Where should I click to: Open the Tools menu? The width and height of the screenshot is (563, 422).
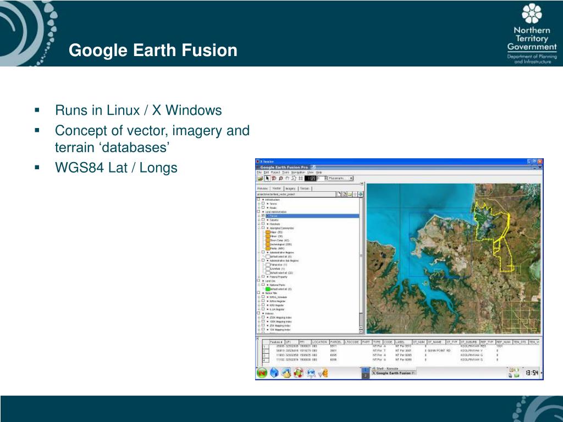pos(286,172)
